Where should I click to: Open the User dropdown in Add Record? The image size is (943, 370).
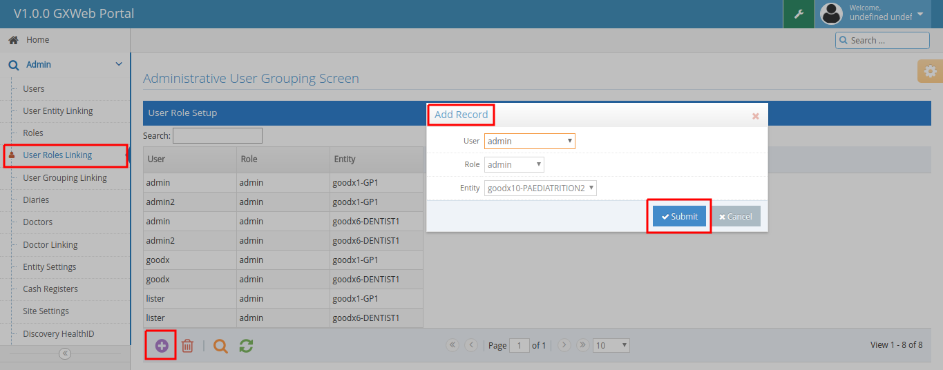coord(529,141)
